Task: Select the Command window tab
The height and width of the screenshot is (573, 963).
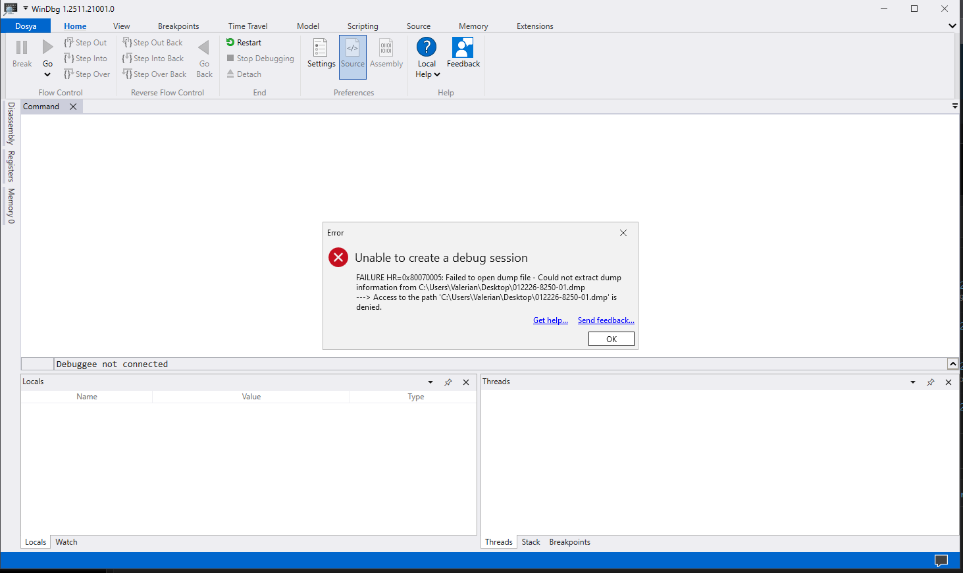Action: coord(41,107)
